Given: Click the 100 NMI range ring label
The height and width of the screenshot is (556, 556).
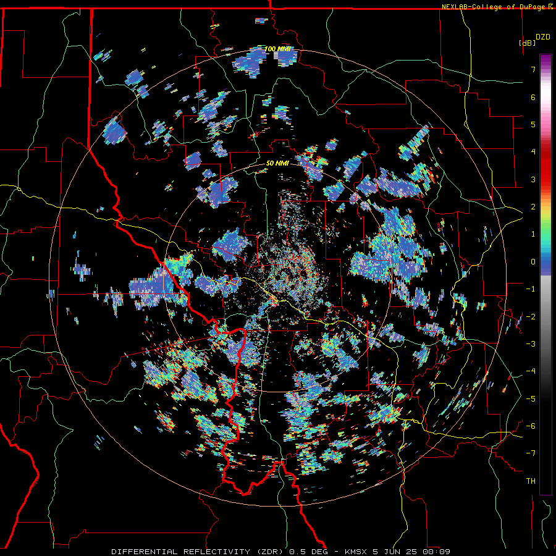Looking at the screenshot, I should pyautogui.click(x=277, y=49).
